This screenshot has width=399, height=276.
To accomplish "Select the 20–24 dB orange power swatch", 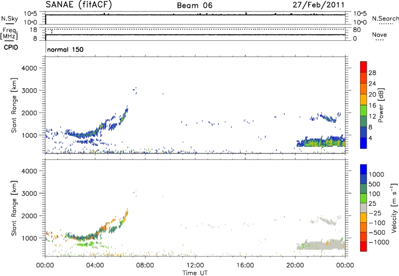I will (x=364, y=89).
